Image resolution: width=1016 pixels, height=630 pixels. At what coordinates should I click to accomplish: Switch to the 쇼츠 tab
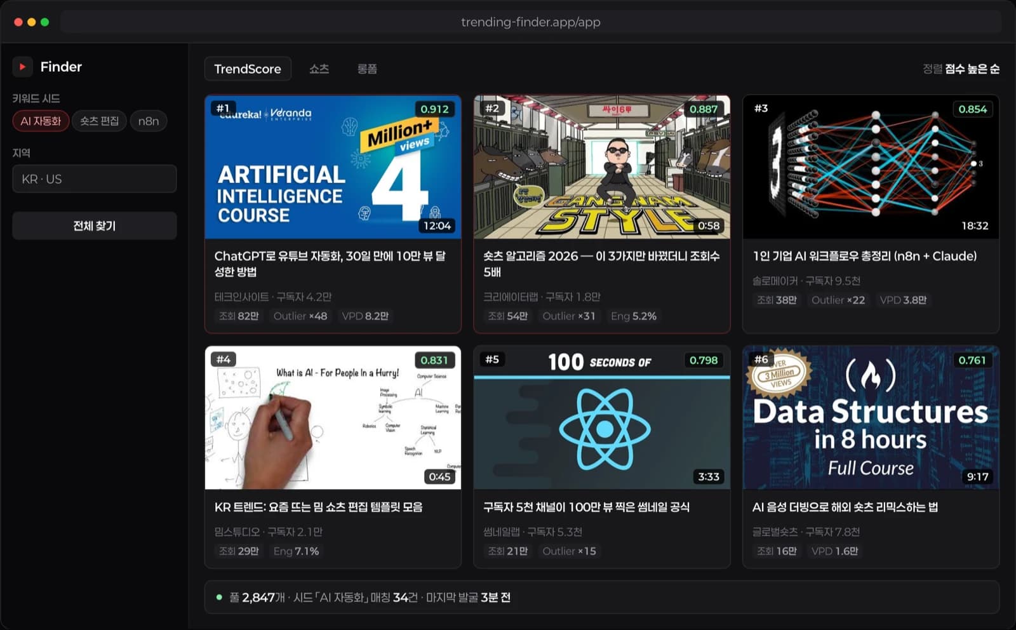319,69
